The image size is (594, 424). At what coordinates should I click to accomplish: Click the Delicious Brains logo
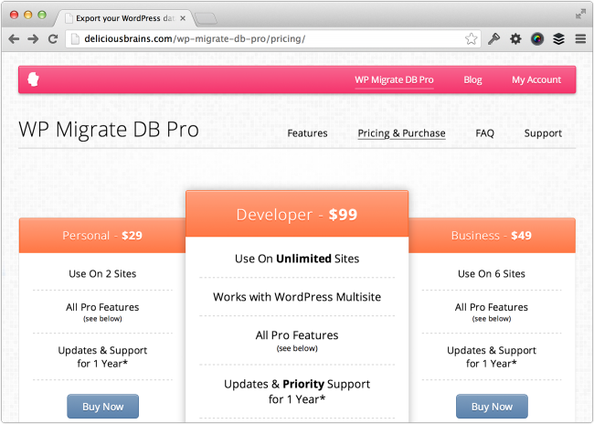33,79
